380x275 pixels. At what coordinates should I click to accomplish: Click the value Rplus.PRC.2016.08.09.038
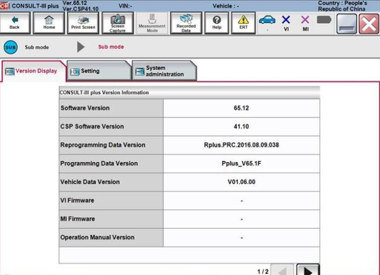pyautogui.click(x=241, y=145)
